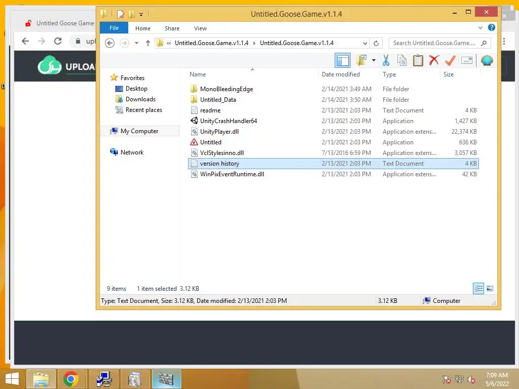This screenshot has width=519, height=389.
Task: Select UnityCrashHandler64 application icon
Action: pos(194,121)
